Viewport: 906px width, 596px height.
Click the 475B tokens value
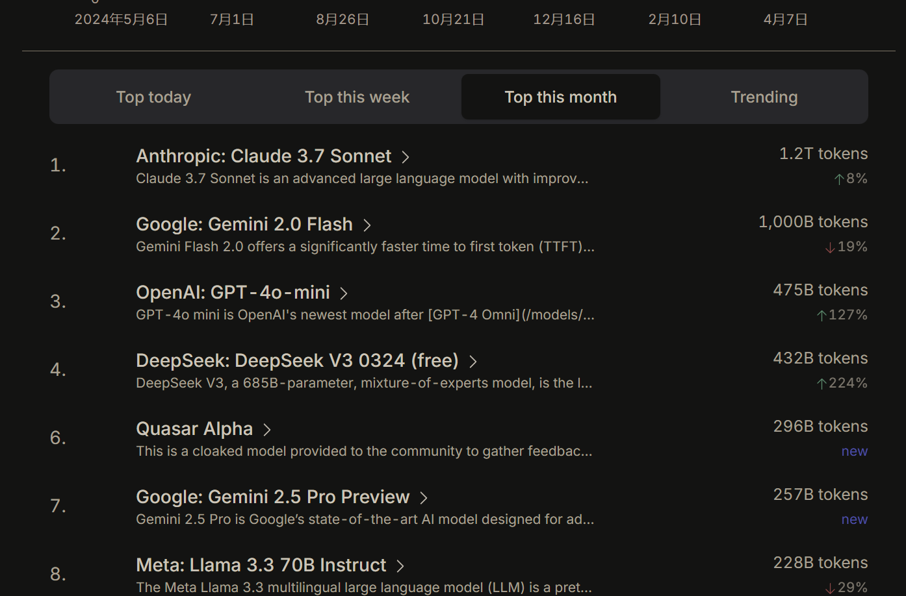[820, 290]
